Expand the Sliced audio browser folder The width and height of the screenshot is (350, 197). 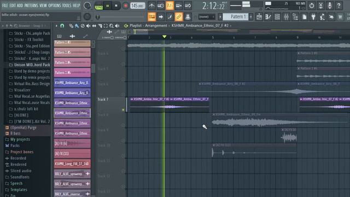coord(18,171)
